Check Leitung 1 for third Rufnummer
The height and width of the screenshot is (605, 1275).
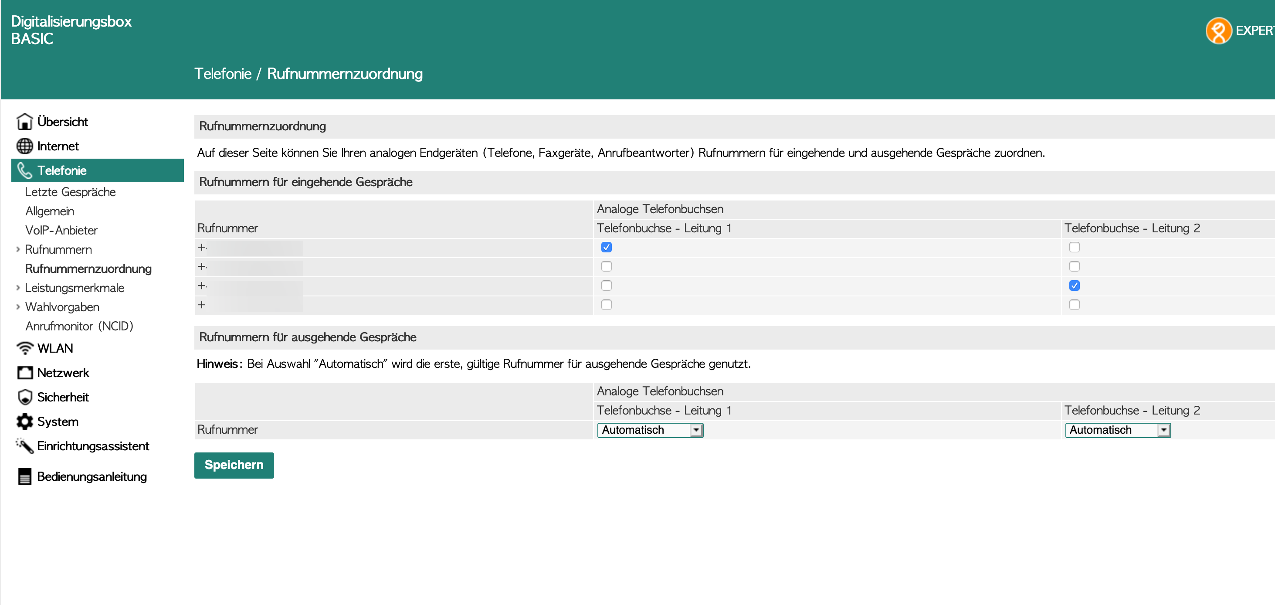pyautogui.click(x=606, y=286)
